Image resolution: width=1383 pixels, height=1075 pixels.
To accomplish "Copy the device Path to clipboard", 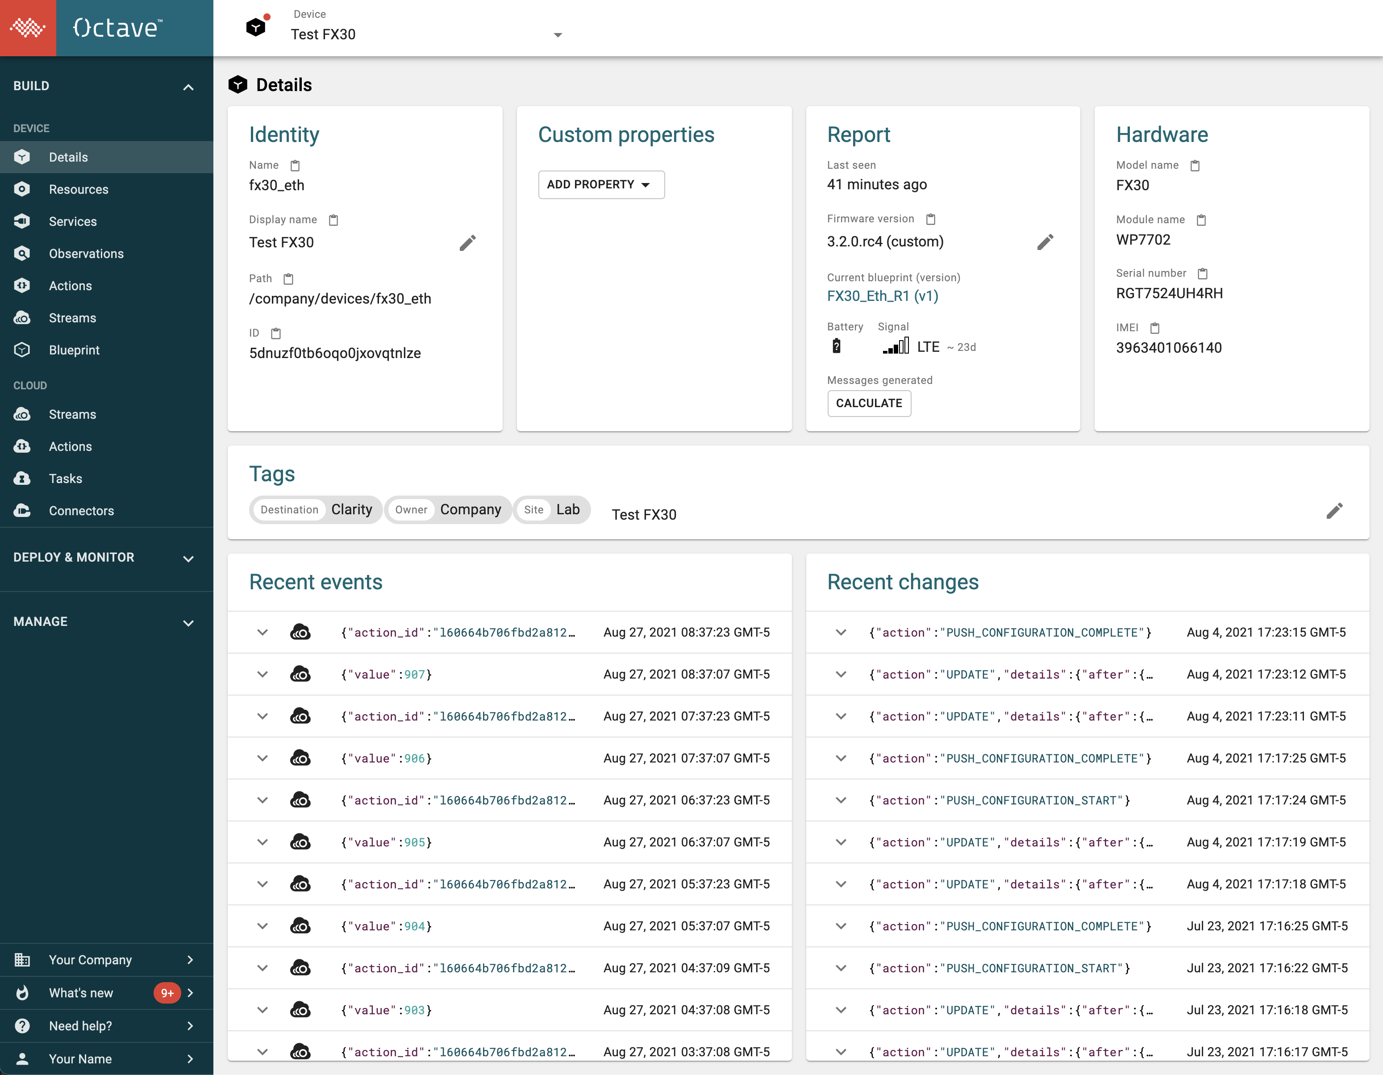I will [288, 279].
